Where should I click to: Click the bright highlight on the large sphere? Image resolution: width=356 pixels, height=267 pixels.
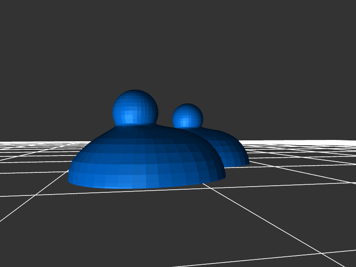129,118
